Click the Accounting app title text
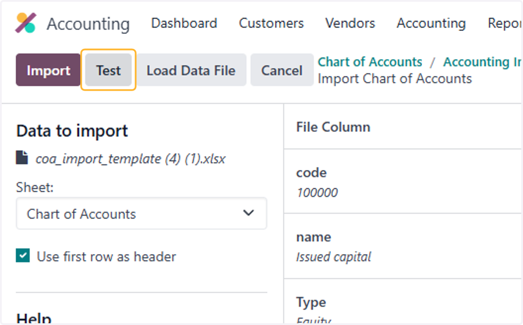Screen dimensions: 523x325 point(88,24)
